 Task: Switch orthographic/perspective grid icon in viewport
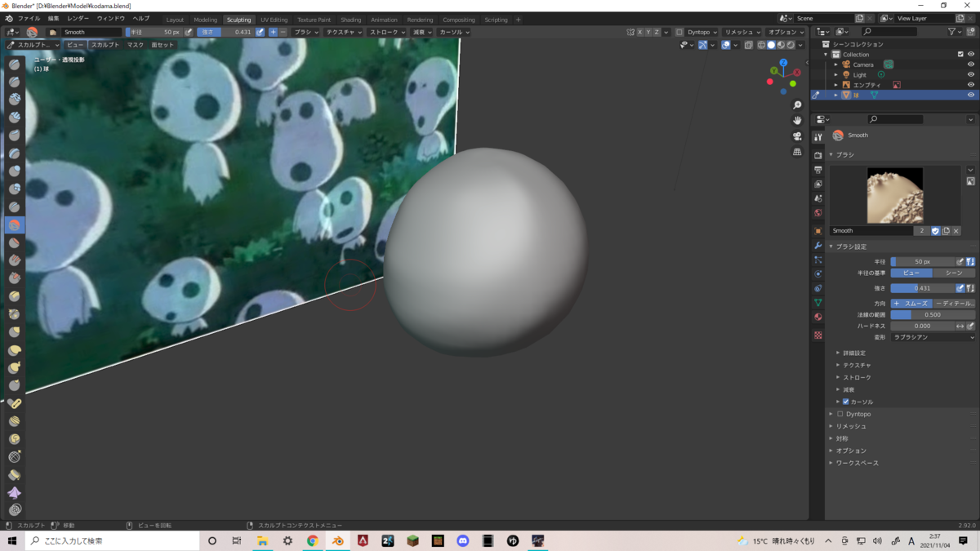coord(797,152)
